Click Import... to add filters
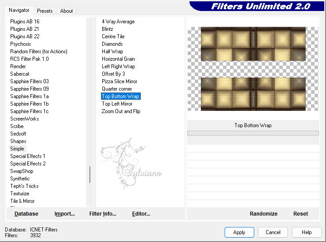 click(65, 213)
